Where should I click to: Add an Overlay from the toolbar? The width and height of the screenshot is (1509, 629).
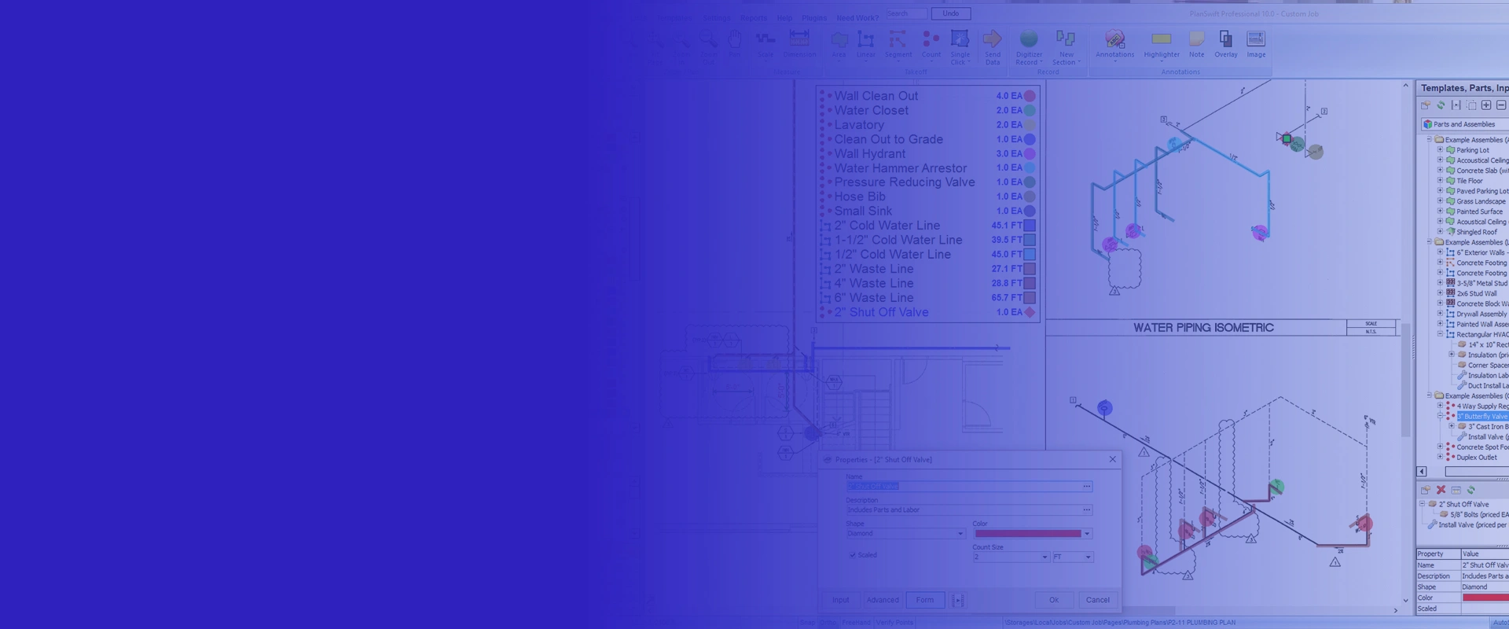1225,43
